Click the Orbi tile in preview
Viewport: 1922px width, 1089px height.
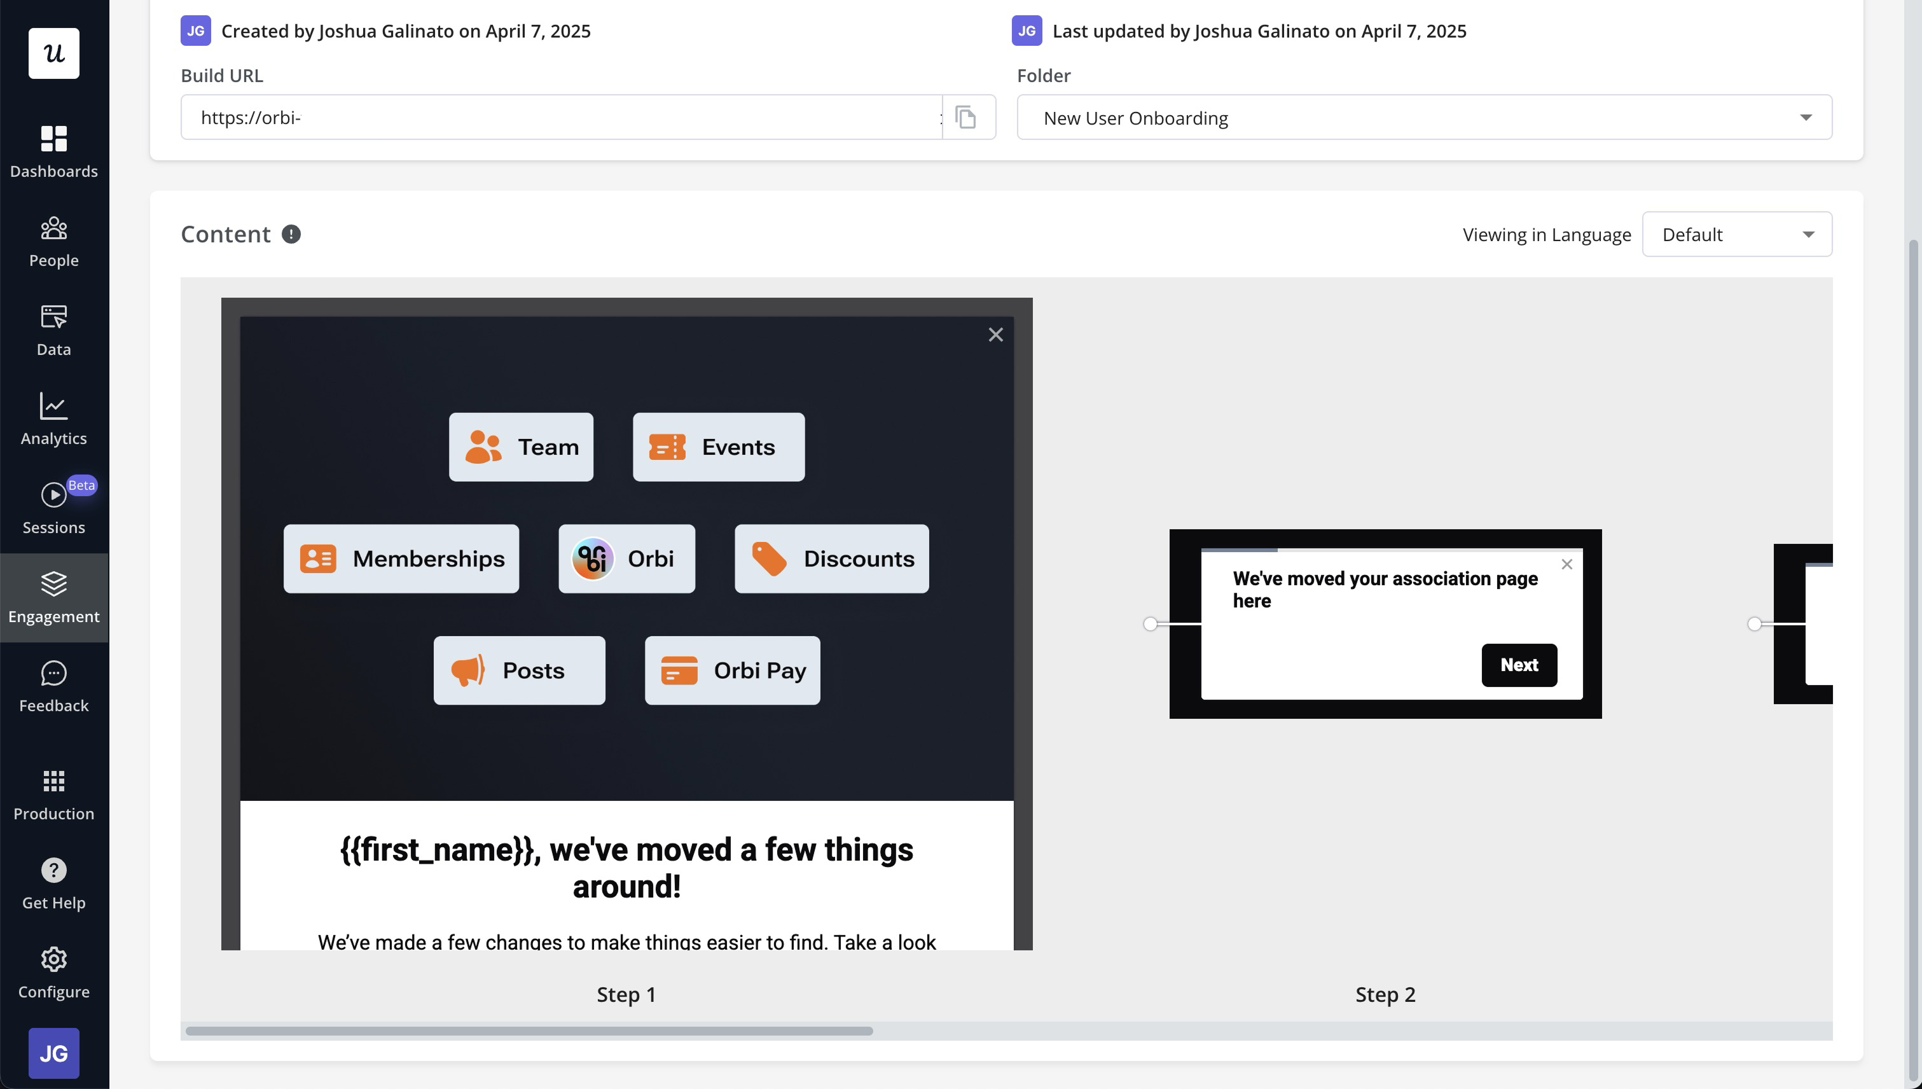626,558
